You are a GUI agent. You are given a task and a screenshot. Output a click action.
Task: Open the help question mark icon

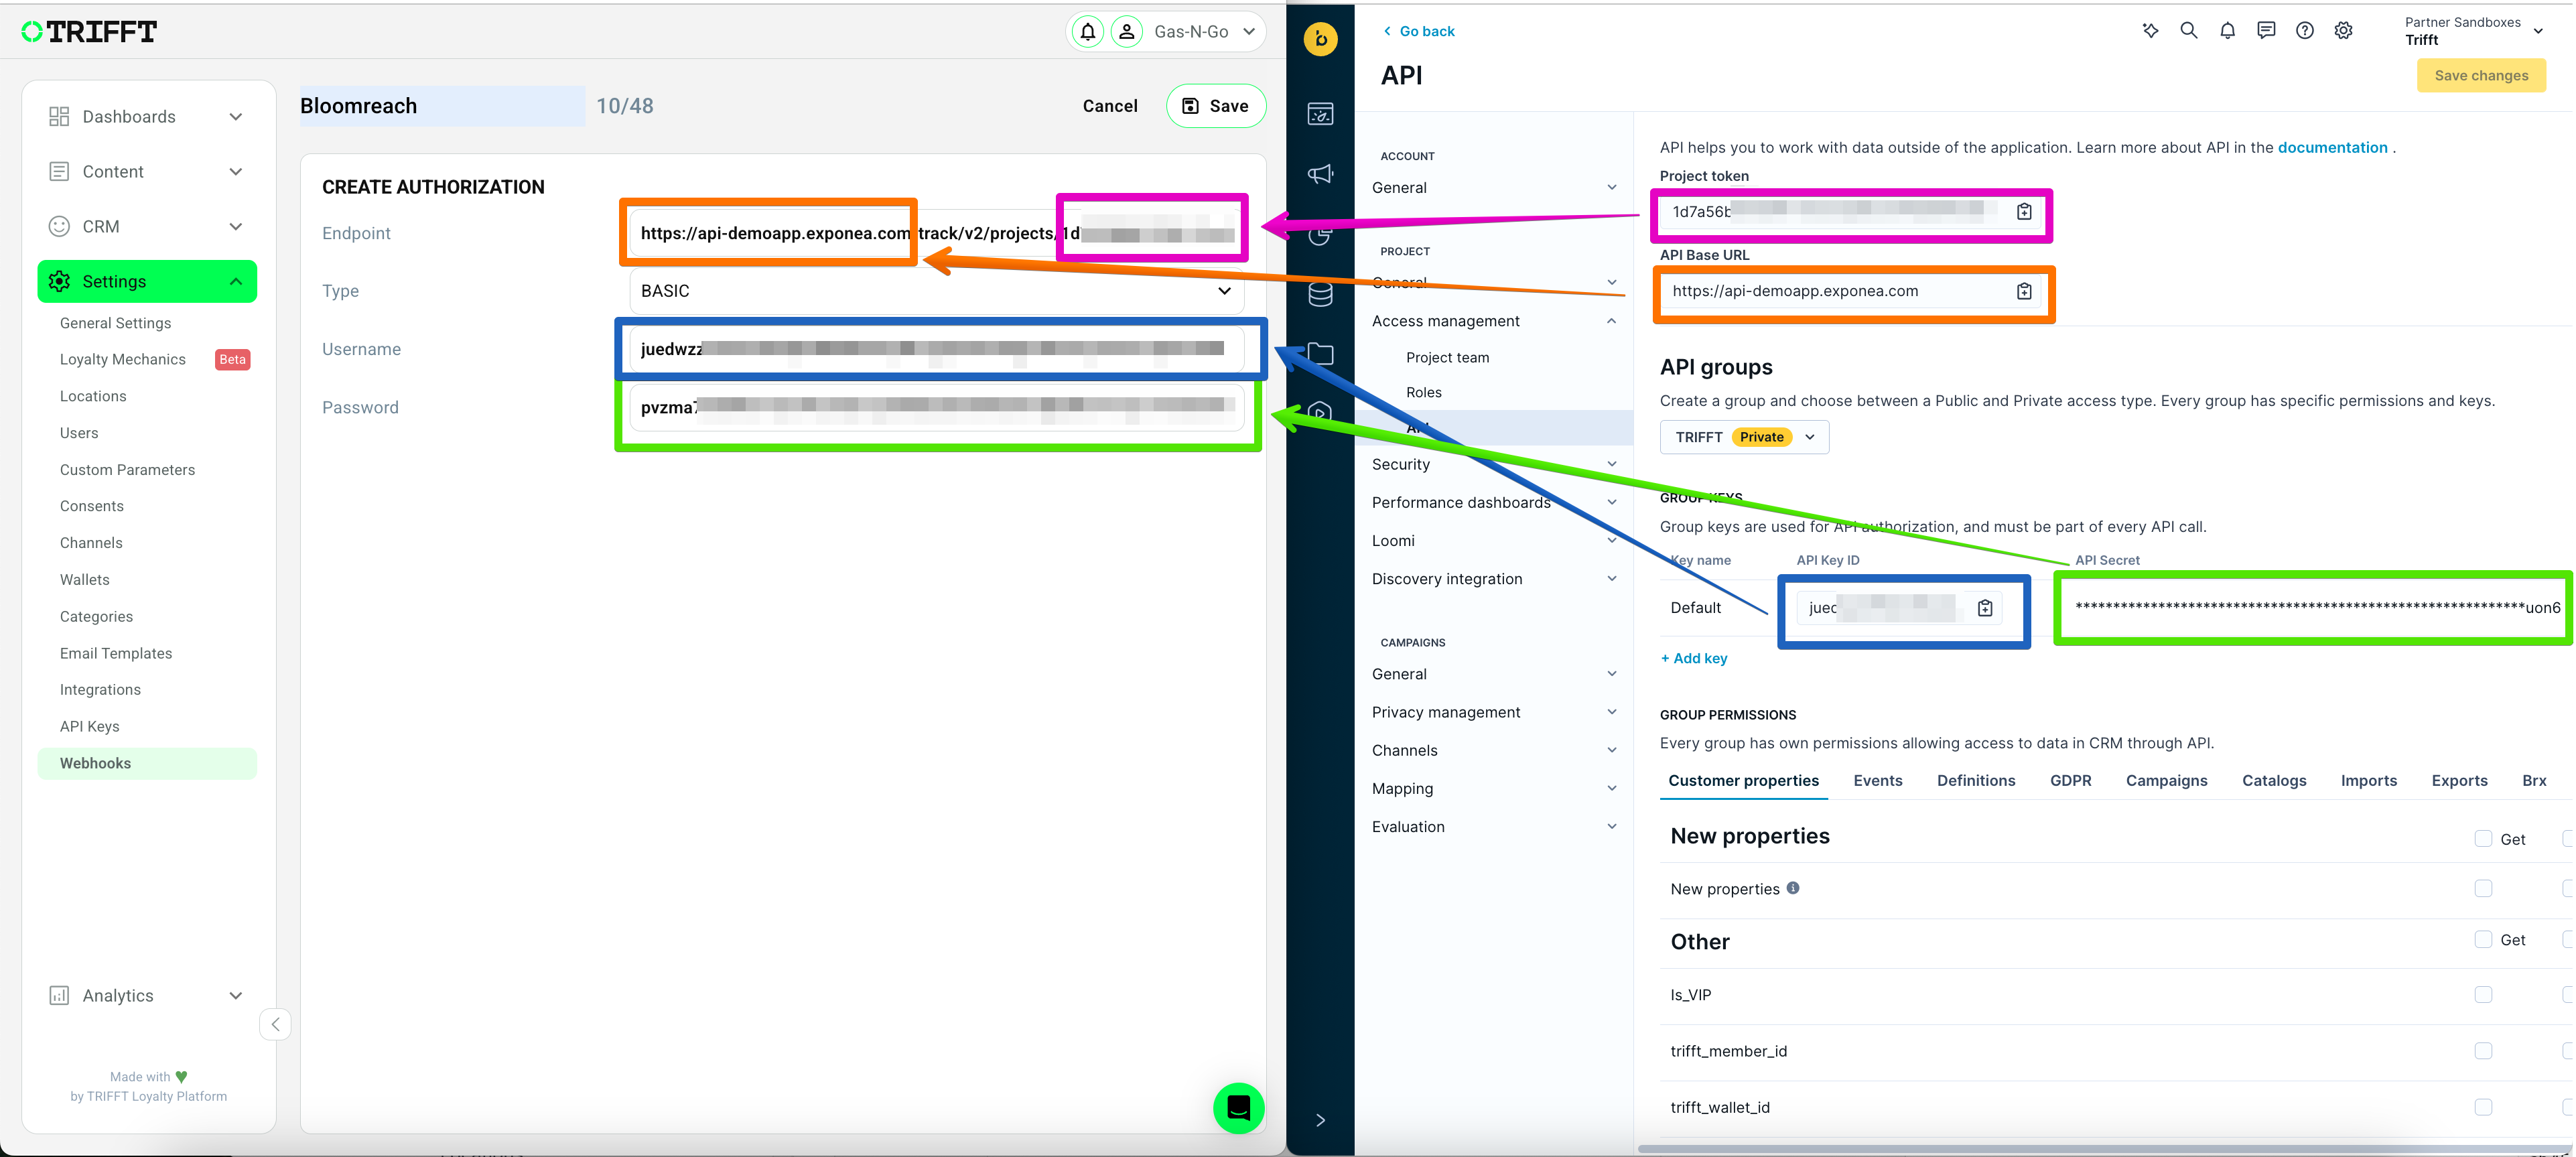(2304, 31)
